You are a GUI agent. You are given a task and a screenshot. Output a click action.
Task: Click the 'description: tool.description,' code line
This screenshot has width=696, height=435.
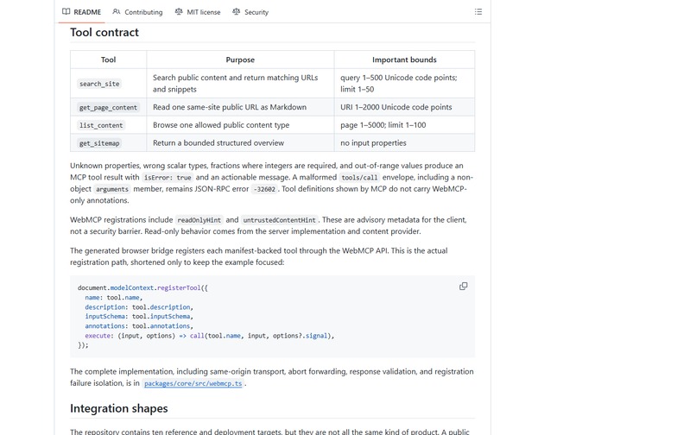pos(139,306)
